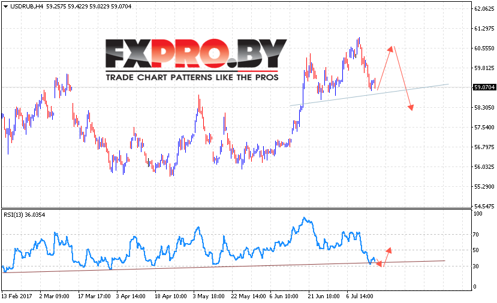
Task: Select time axis label 21 Jun 18:00
Action: coord(324,296)
